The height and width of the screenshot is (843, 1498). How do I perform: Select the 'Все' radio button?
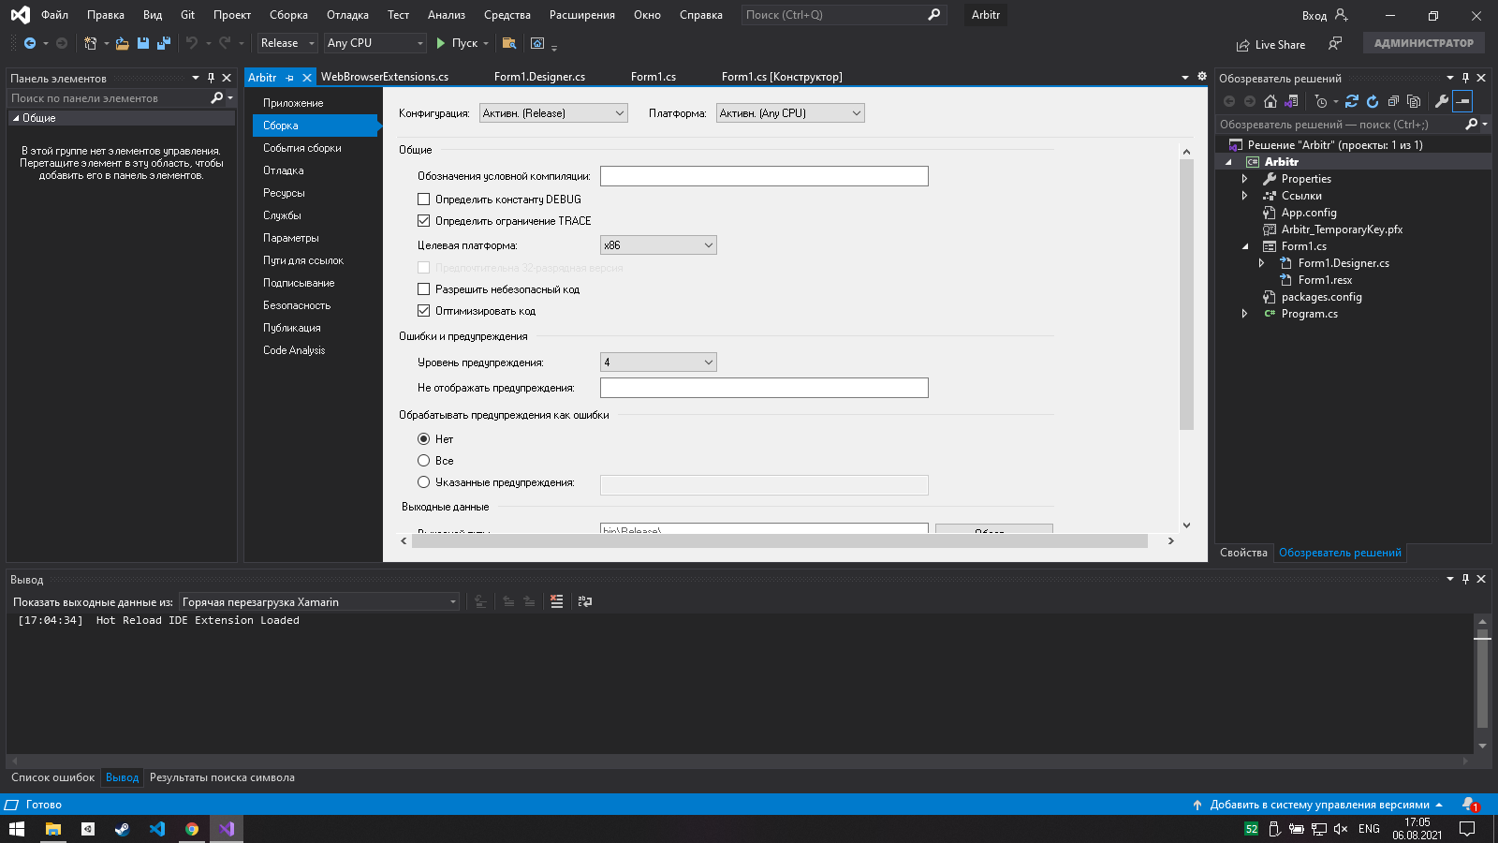pos(423,461)
